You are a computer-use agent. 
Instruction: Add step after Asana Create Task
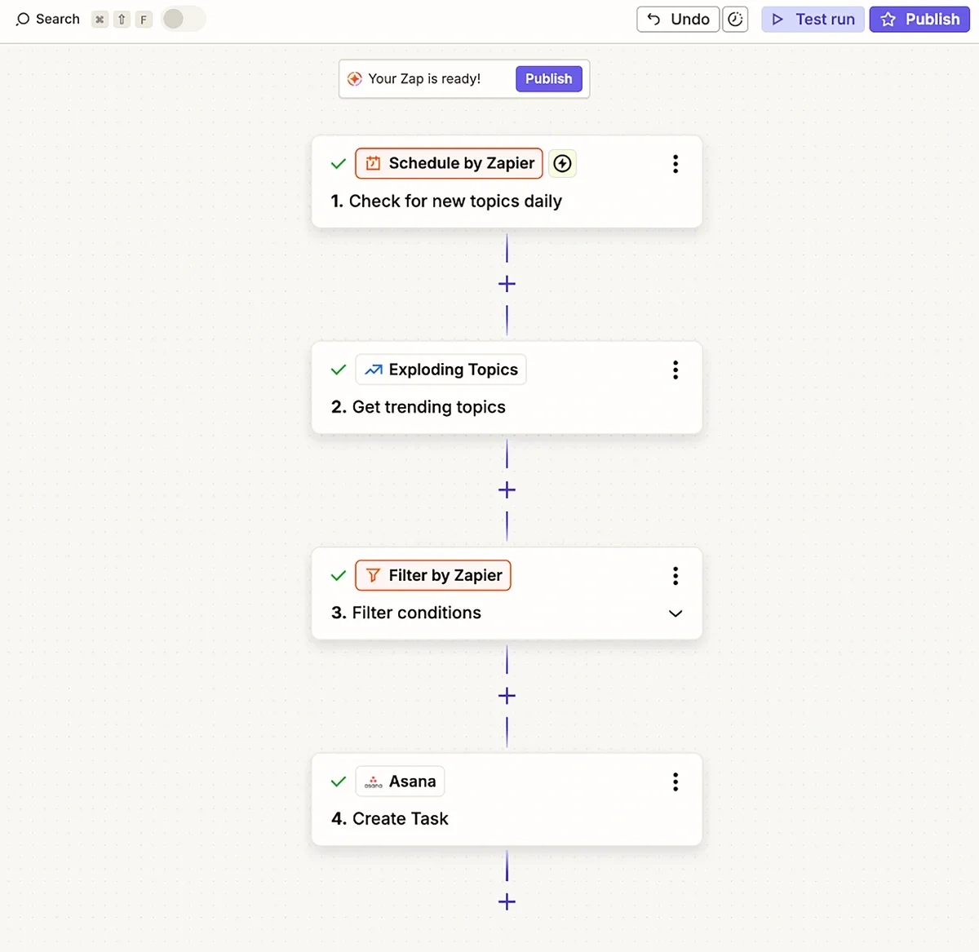click(507, 901)
